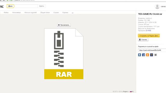Share the file via Facebook icon
This screenshot has width=166, height=93.
click(x=143, y=55)
